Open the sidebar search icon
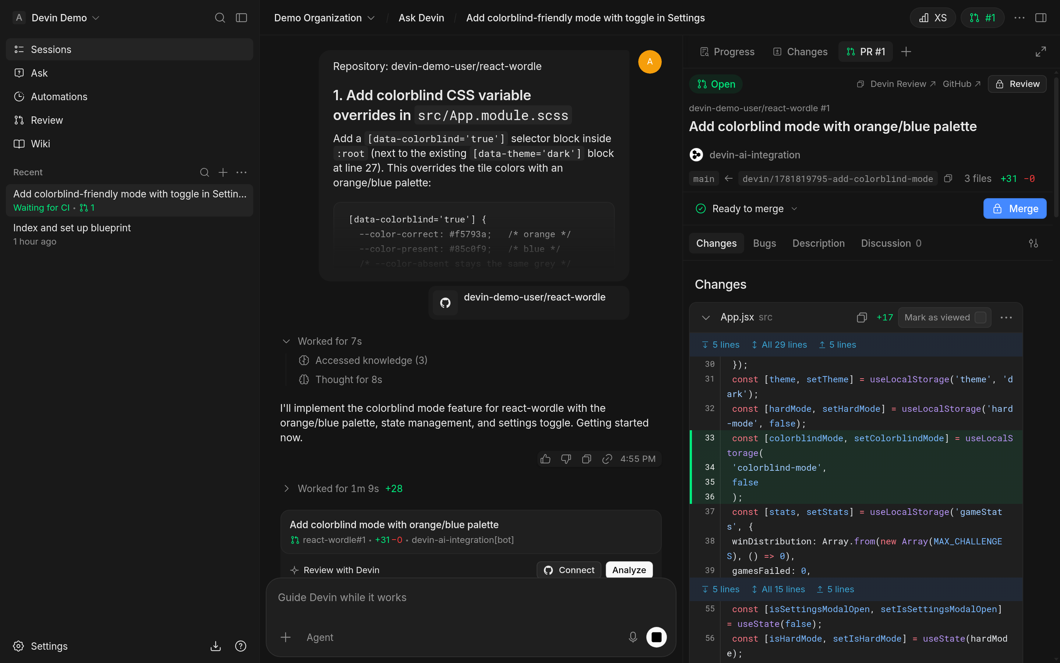Viewport: 1060px width, 663px height. tap(220, 18)
